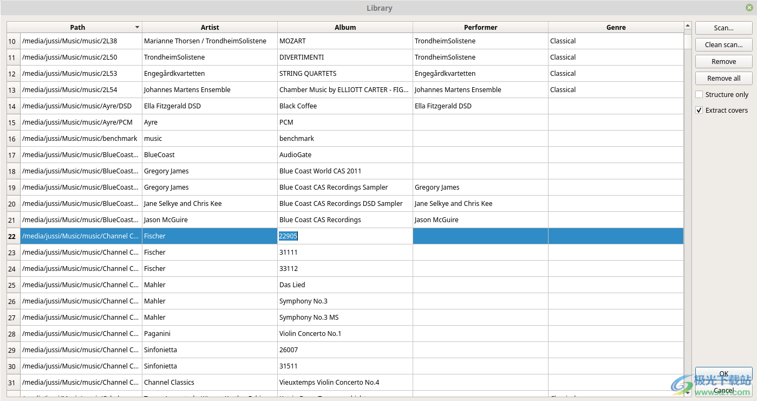The image size is (757, 401).
Task: Click the scrollbar down arrow
Action: [688, 393]
